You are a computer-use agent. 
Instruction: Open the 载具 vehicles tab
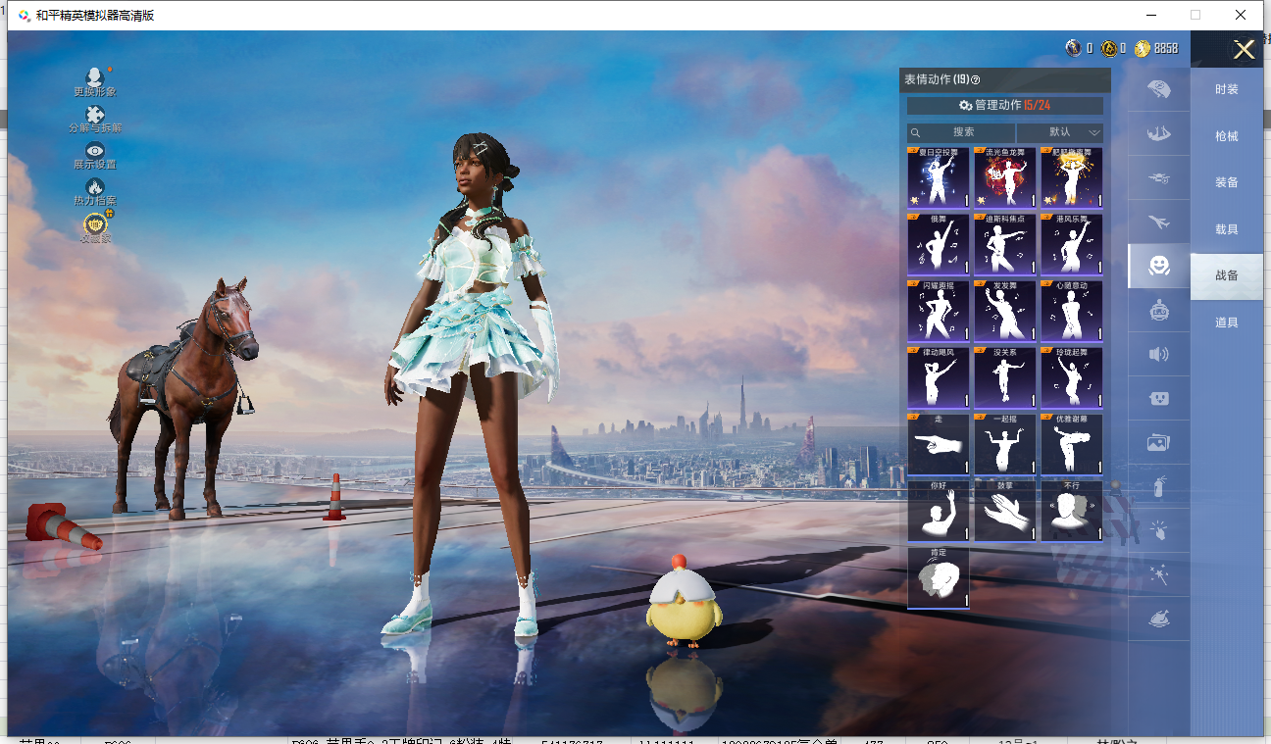pos(1226,229)
